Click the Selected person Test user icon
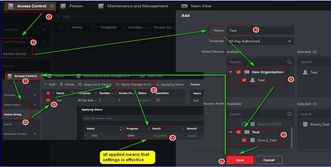Screen dimensions: 331x167 [x=305, y=72]
